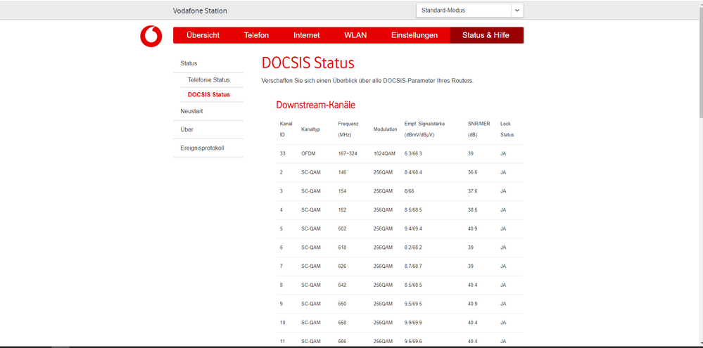Screen dimensions: 703x348
Task: Click the 8.7/68.7 signal strength value
Action: [x=413, y=266]
